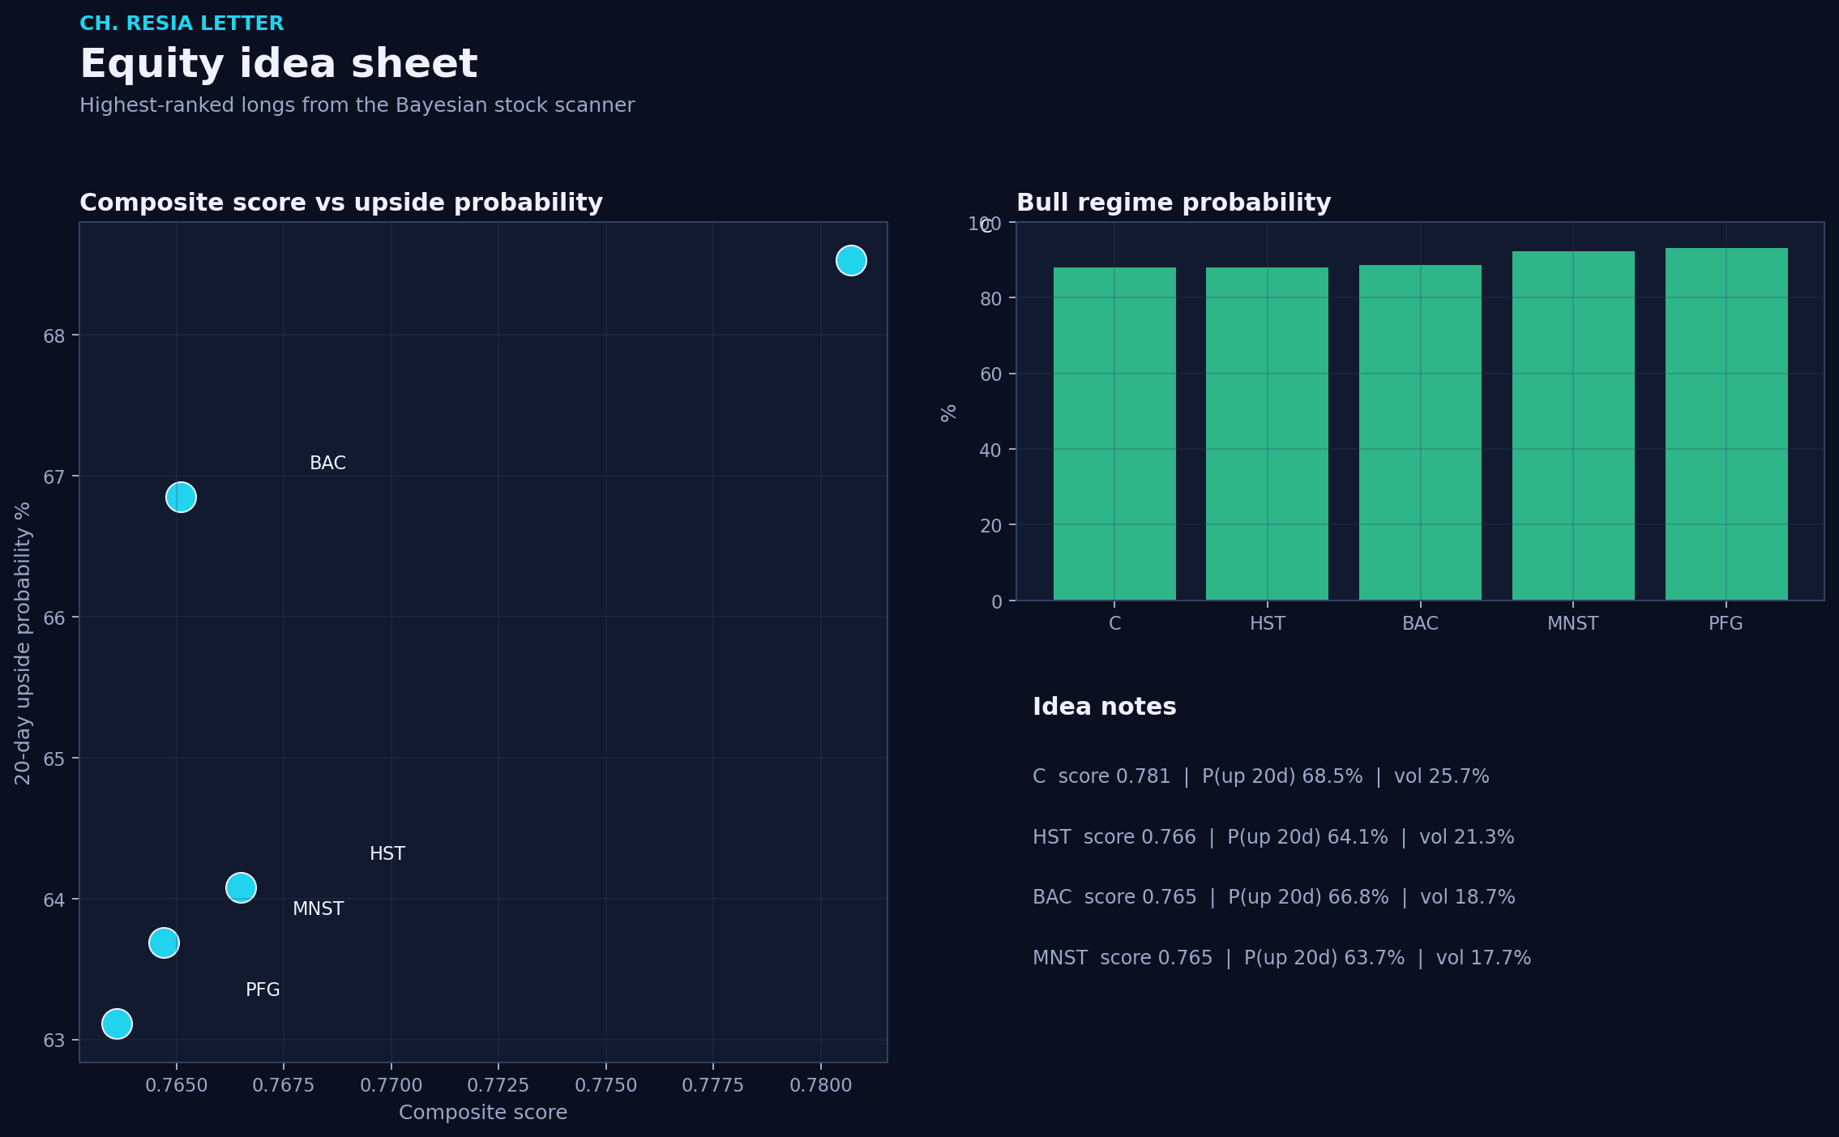1839x1137 pixels.
Task: Select the top-right scatter dot near 68.5%
Action: pyautogui.click(x=851, y=261)
